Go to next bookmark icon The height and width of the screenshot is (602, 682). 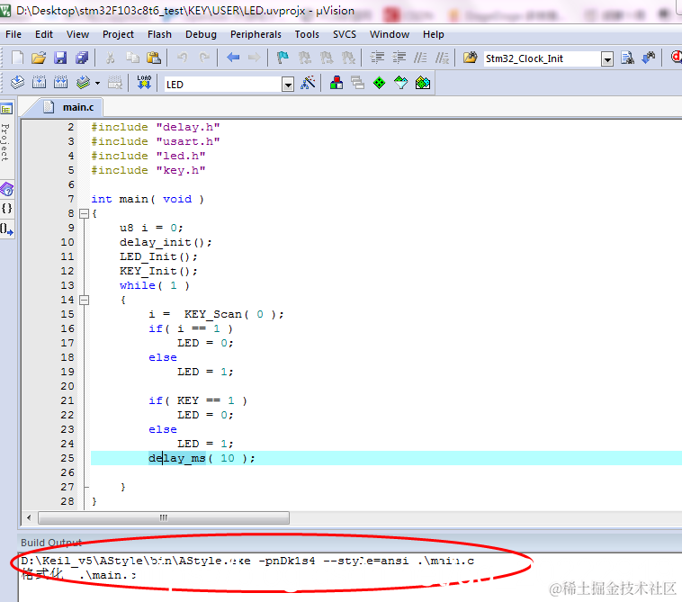click(327, 58)
